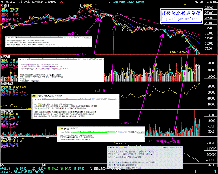Click the 均線20 volume indicator

point(9,62)
